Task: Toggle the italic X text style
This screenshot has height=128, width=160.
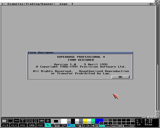Action: point(77,125)
